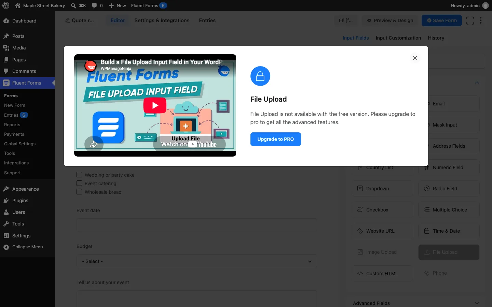This screenshot has height=307, width=492.
Task: Open Global Settings submenu link
Action: [x=20, y=144]
